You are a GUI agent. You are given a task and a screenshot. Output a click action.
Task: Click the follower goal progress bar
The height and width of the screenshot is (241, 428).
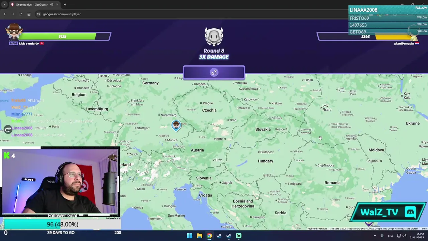click(x=62, y=224)
